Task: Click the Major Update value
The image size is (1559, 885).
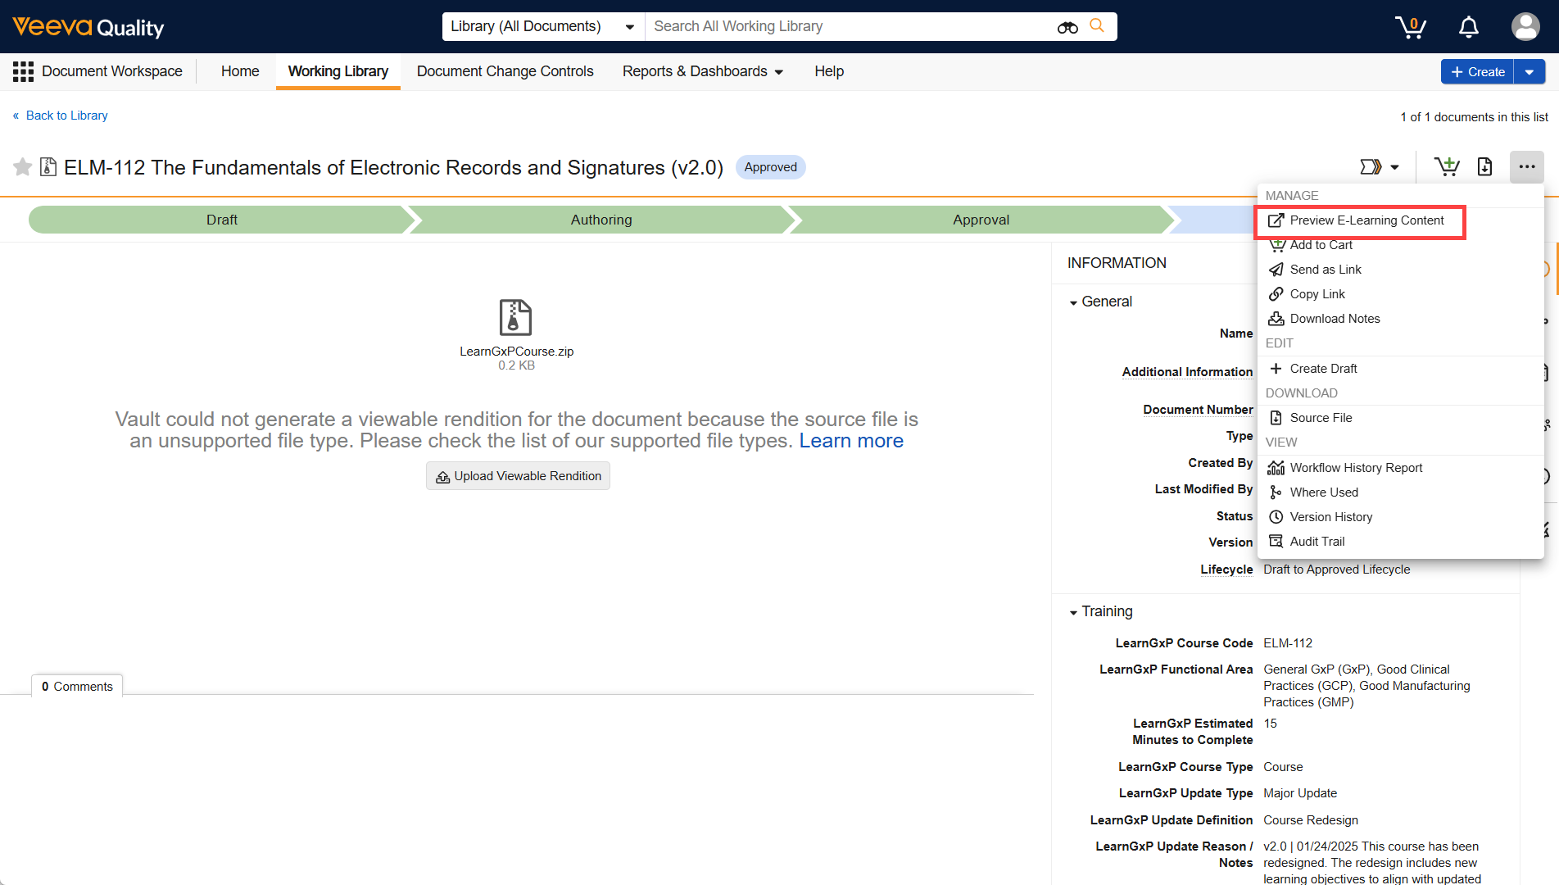Action: pos(1300,793)
